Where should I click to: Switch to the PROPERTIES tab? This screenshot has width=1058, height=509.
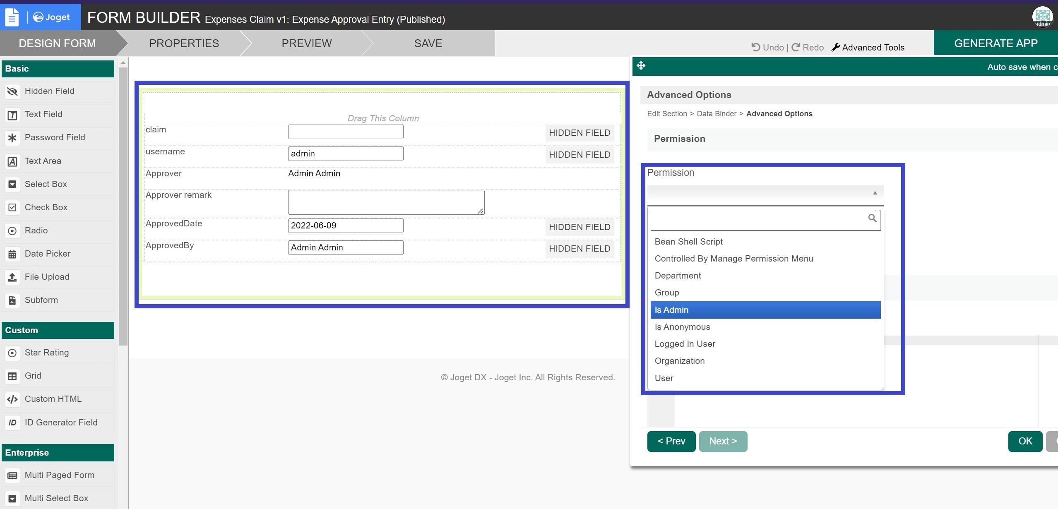point(184,43)
